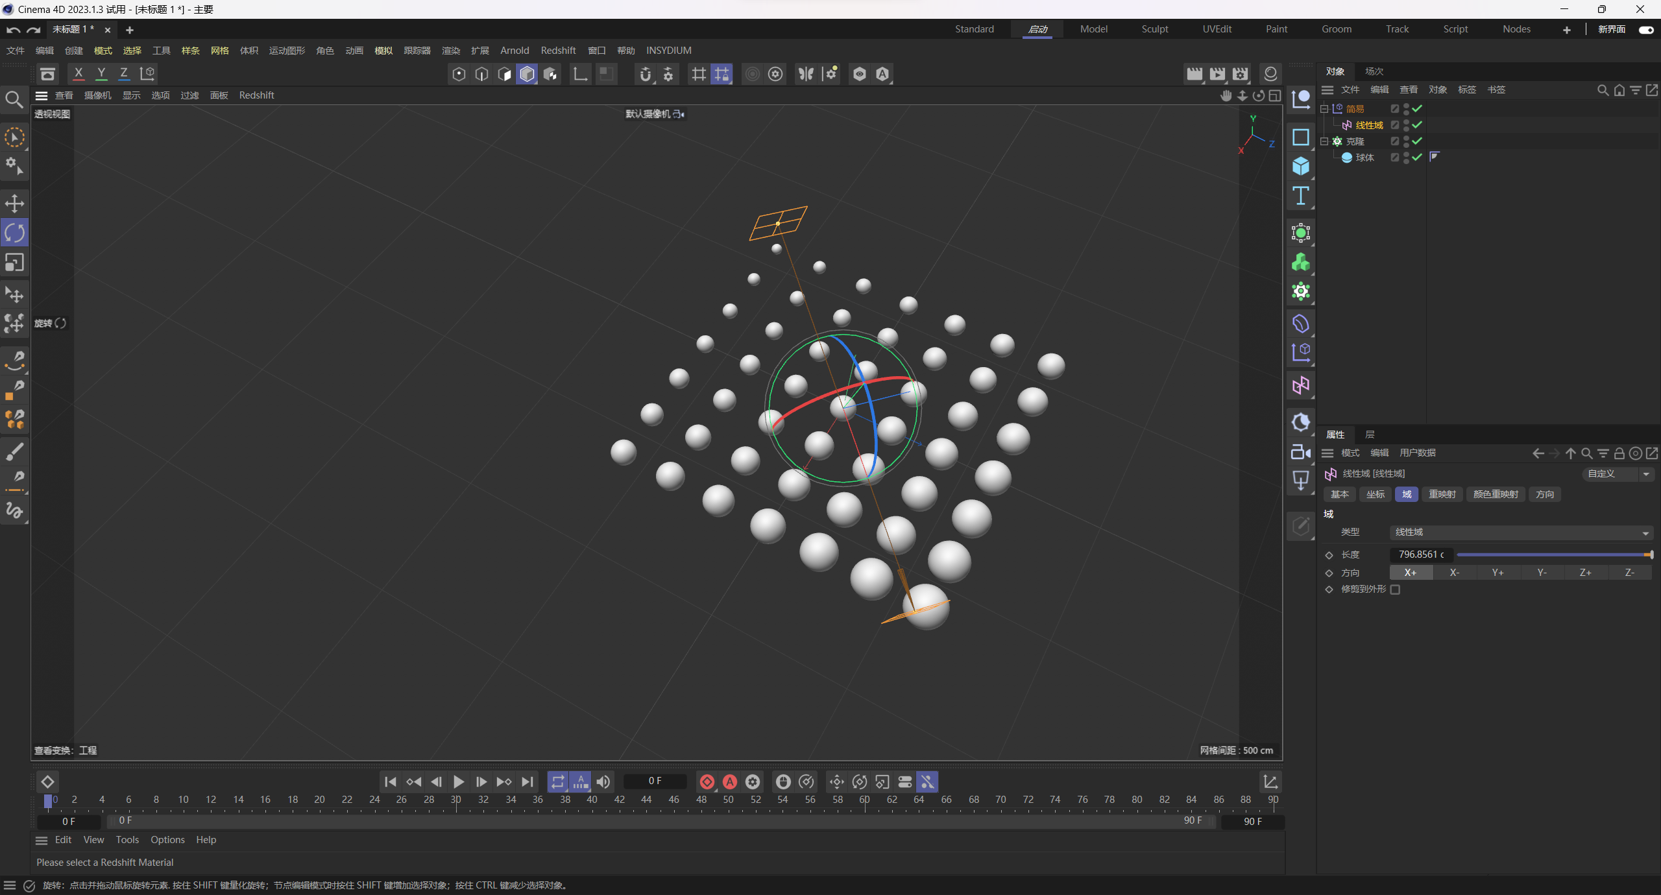1661x895 pixels.
Task: Toggle visibility dots for 球体 object
Action: pos(1406,157)
